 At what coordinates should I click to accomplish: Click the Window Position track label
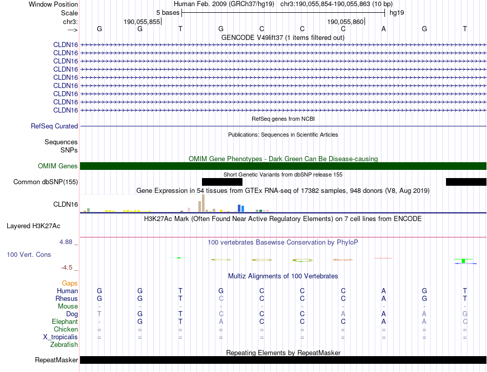53,4
